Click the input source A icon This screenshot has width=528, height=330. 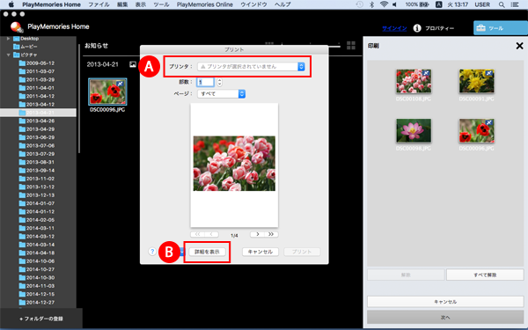coord(438,4)
